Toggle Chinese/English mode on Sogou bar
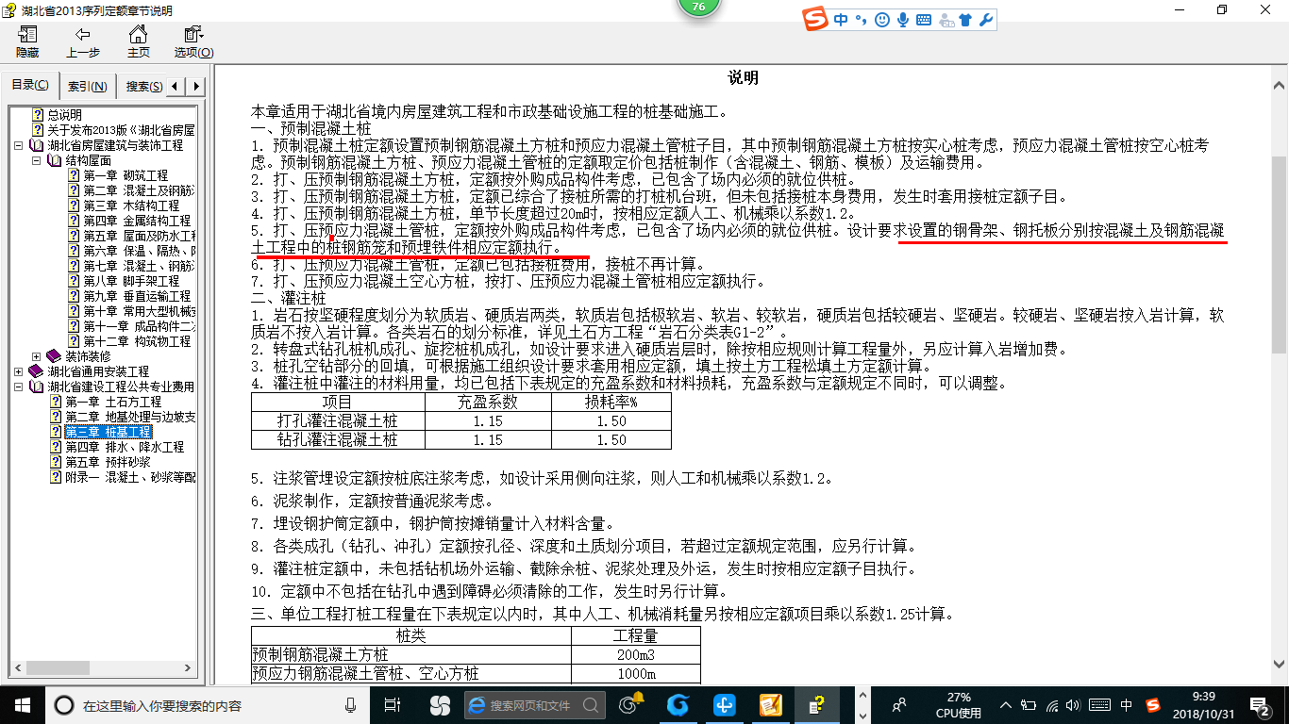The height and width of the screenshot is (724, 1289). pos(841,20)
